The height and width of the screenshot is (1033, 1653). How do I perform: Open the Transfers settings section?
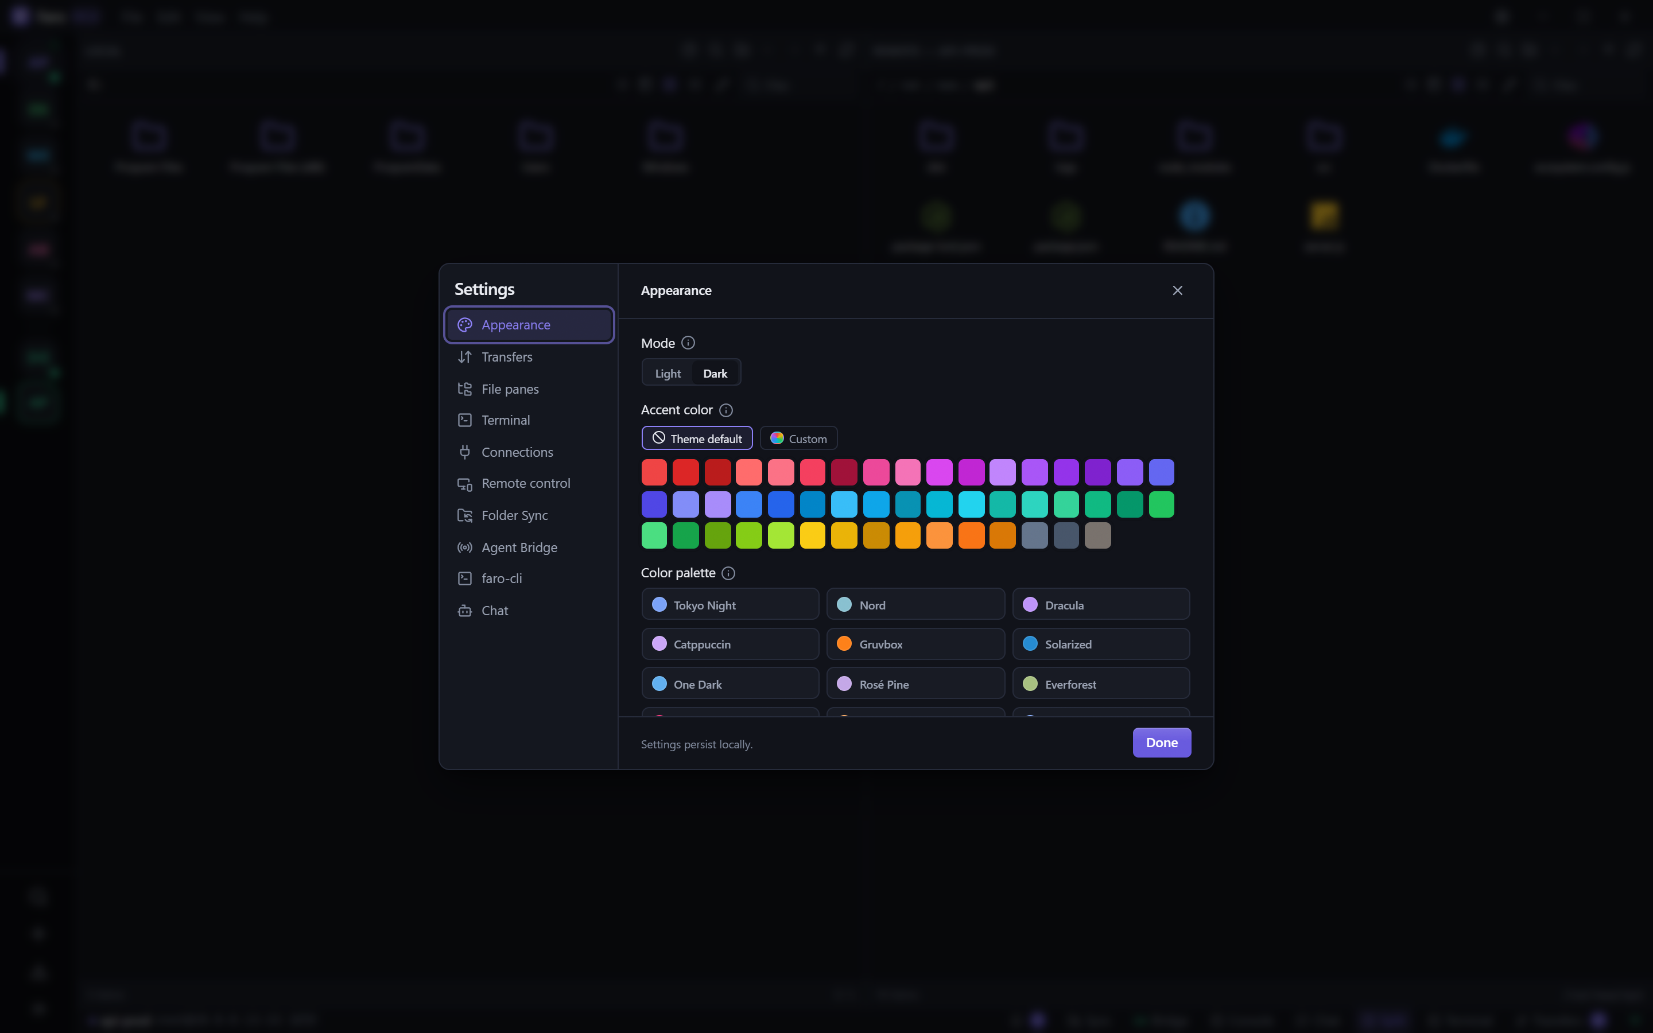pyautogui.click(x=529, y=356)
